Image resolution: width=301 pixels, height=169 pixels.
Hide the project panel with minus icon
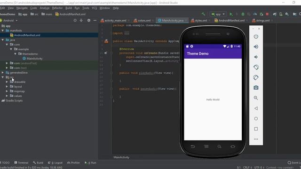click(x=95, y=20)
